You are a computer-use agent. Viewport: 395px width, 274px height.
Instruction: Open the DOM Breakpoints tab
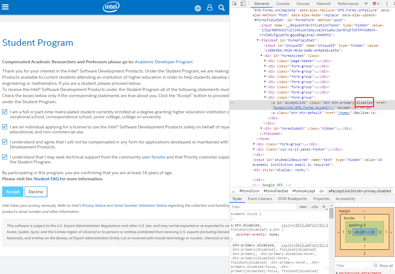pos(292,199)
